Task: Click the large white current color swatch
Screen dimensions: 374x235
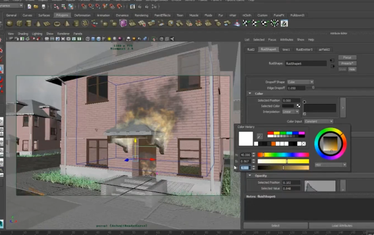Action: click(246, 138)
